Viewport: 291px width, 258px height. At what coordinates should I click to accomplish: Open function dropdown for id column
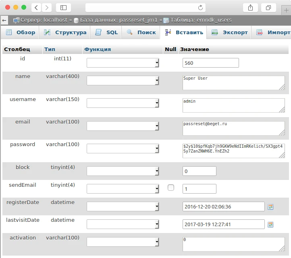(x=123, y=63)
